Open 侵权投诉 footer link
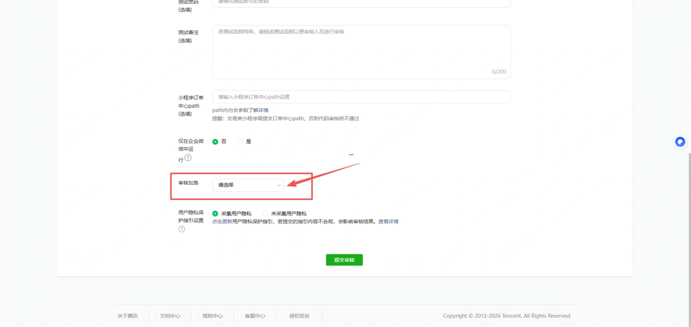The image size is (691, 327). [x=299, y=316]
